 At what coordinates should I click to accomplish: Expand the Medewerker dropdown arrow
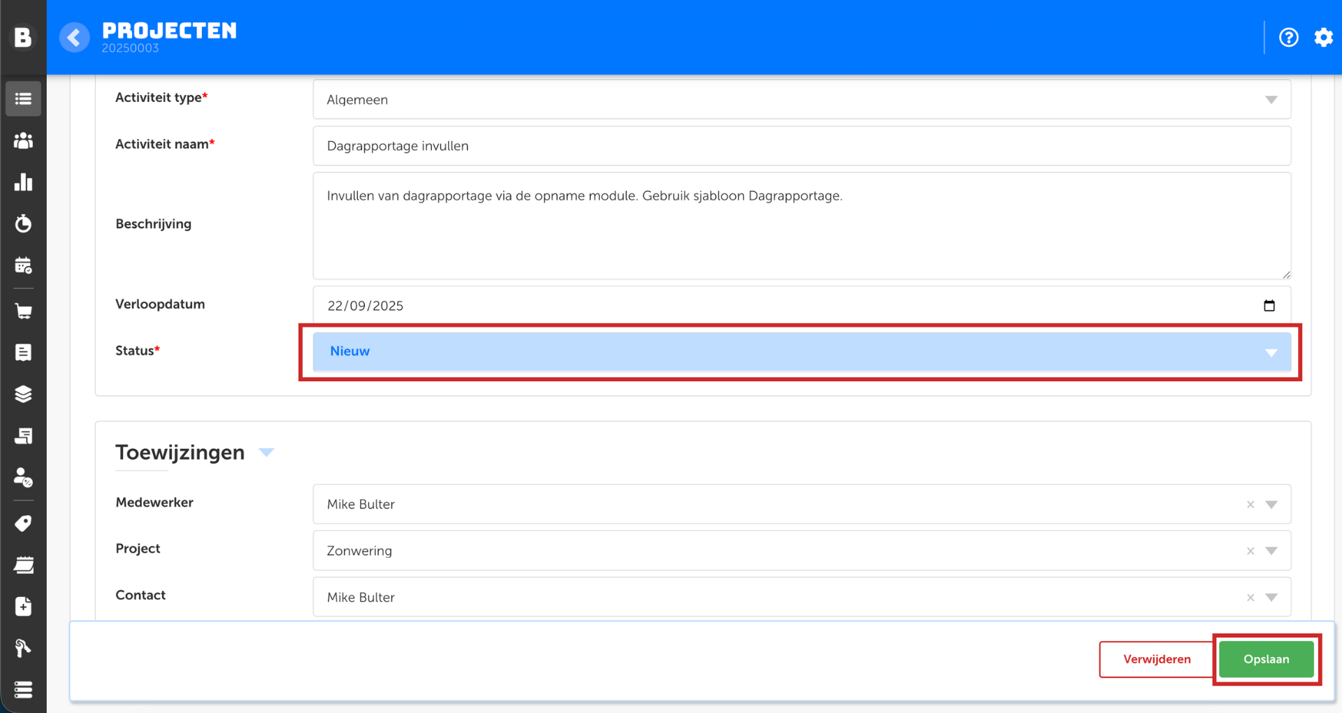[x=1271, y=504]
